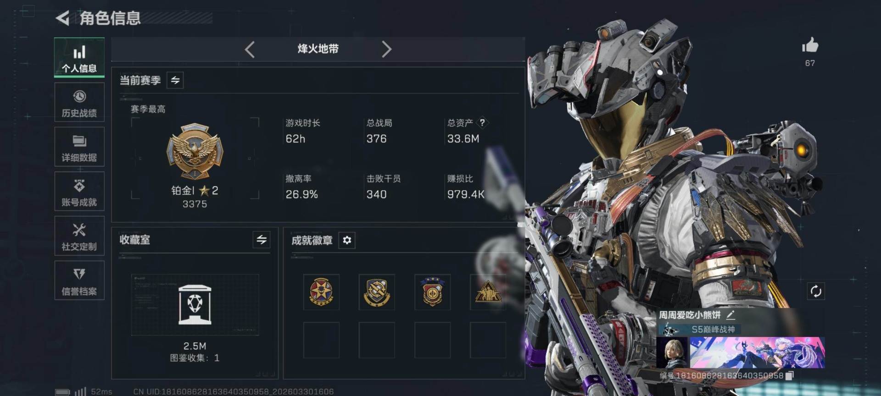Open 成就徽章 gear settings
Screen dimensions: 881x396
[x=347, y=240]
